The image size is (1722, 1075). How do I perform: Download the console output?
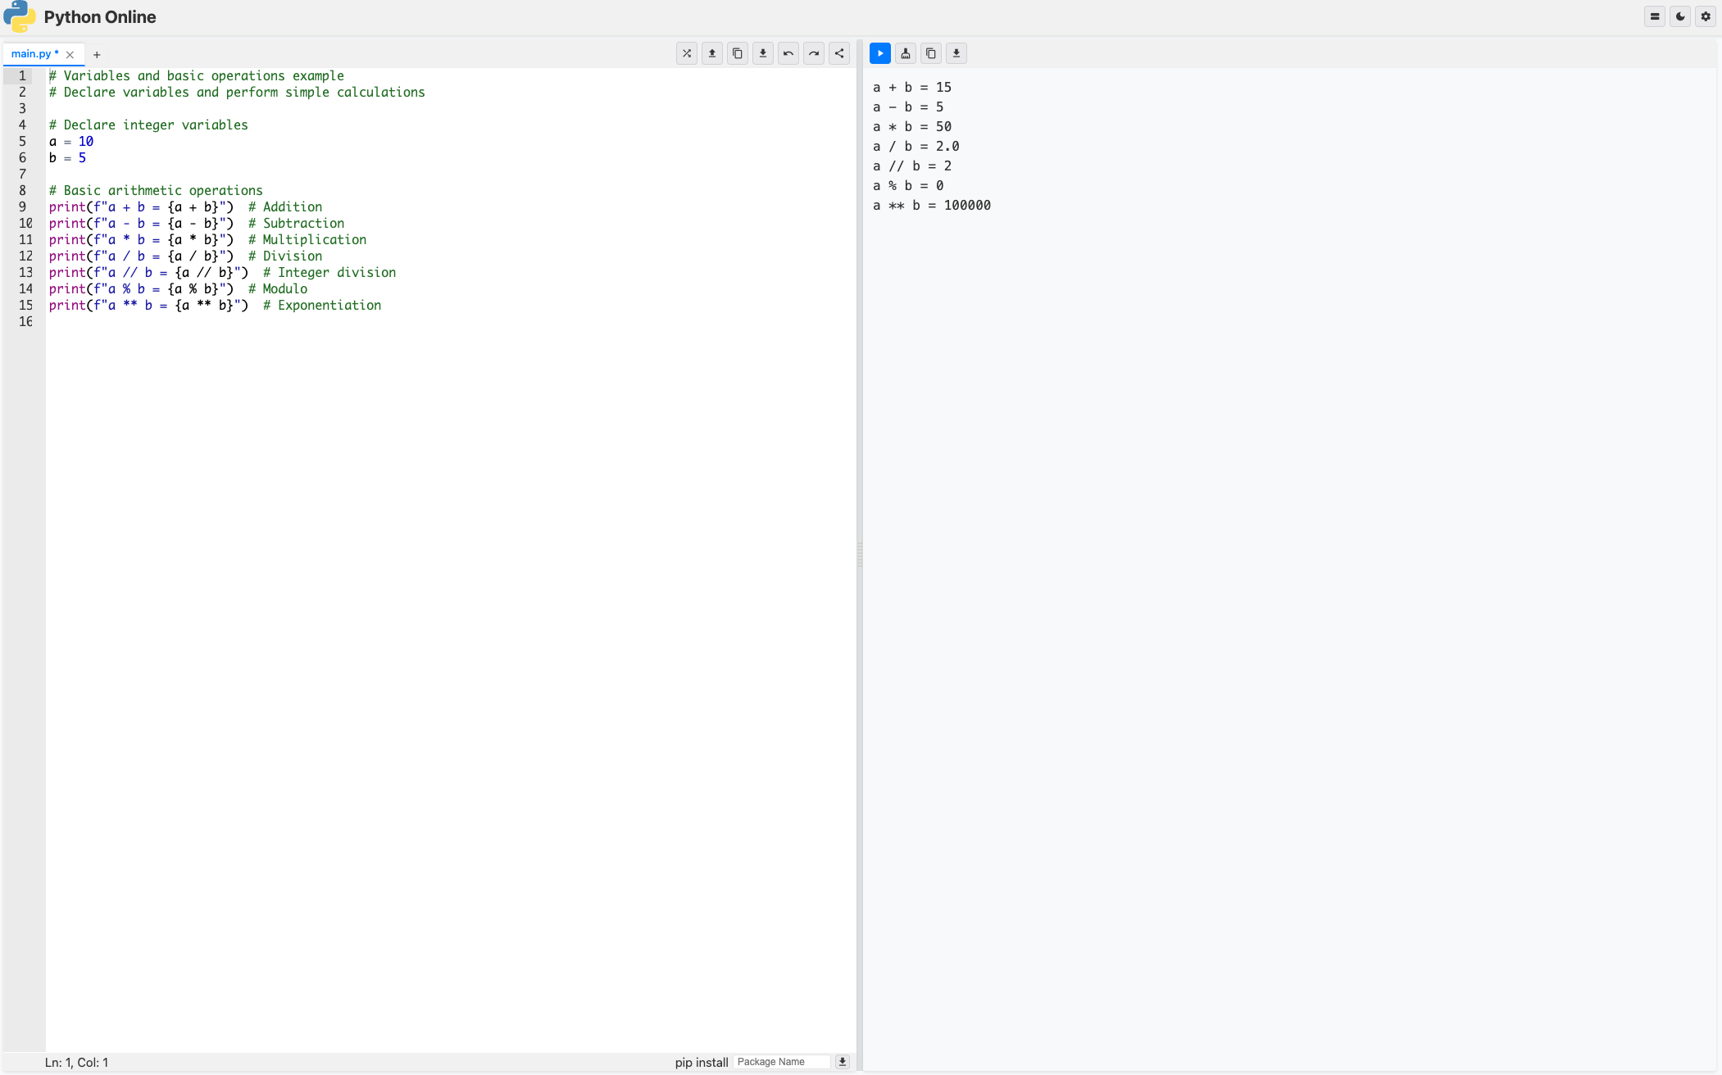click(956, 53)
